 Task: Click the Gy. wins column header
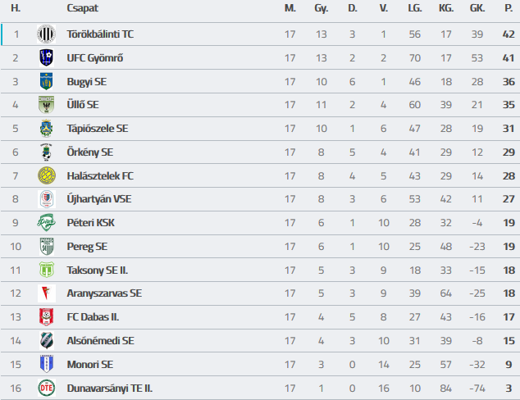click(x=321, y=8)
